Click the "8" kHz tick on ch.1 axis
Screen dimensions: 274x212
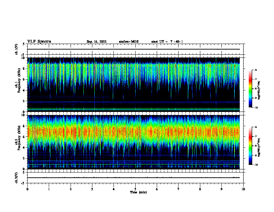(x=24, y=69)
